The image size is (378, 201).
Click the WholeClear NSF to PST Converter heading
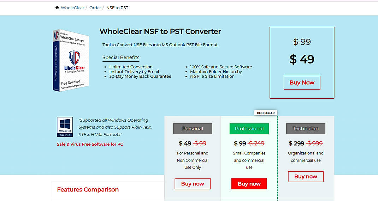(x=160, y=31)
